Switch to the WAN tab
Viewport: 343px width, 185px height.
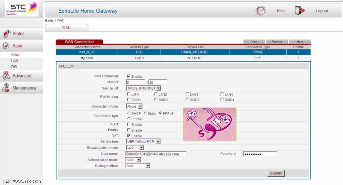66,27
